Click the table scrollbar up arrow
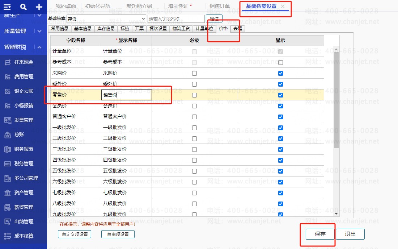The image size is (398, 249). click(336, 50)
